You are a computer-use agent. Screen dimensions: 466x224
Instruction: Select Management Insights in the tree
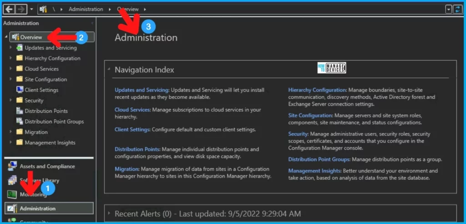click(x=50, y=143)
